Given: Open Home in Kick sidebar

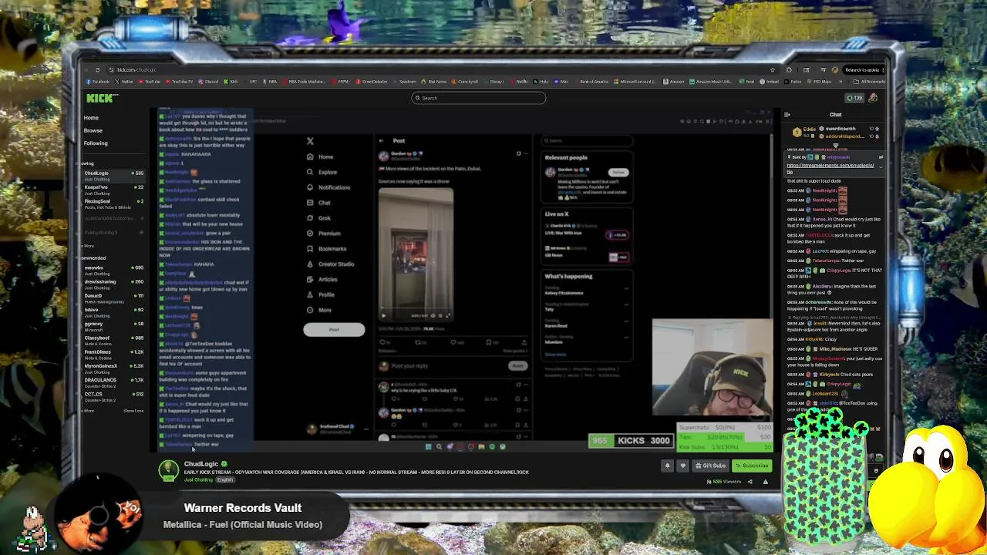Looking at the screenshot, I should [91, 118].
